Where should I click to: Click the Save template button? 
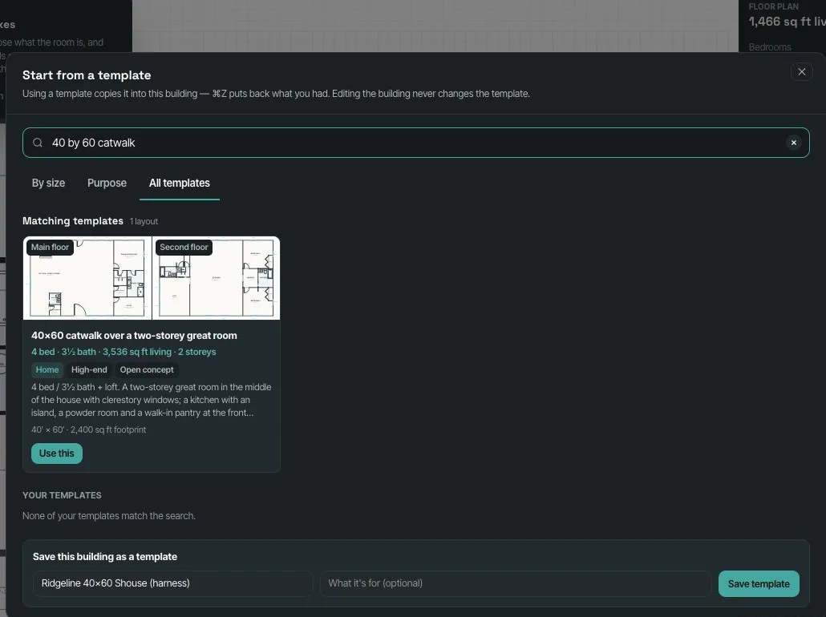[x=759, y=583]
